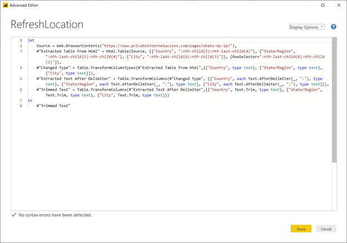Place cursor on the 'let' keyword
347x243 pixels.
31,41
